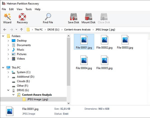
Task: Click tree panel scroll up arrow
Action: (x=68, y=36)
